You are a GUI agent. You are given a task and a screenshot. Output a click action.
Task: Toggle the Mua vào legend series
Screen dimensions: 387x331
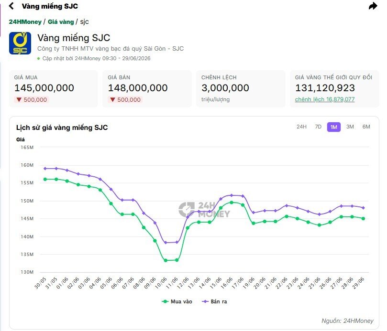tap(177, 301)
